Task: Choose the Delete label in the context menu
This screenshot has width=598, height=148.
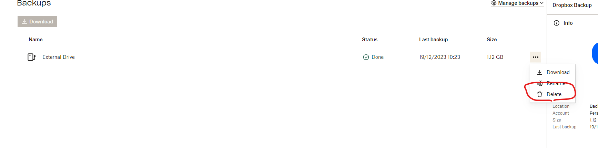Action: coord(554,94)
